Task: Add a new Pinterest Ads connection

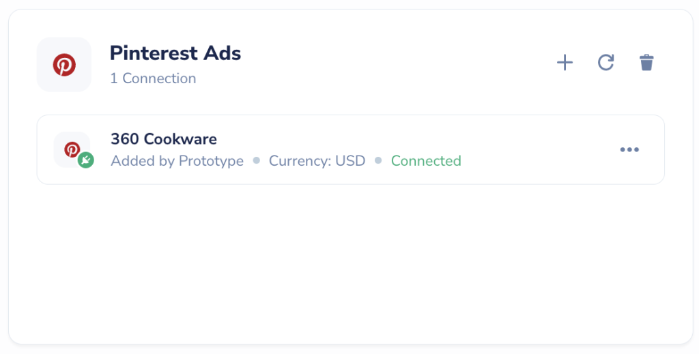Action: tap(565, 62)
